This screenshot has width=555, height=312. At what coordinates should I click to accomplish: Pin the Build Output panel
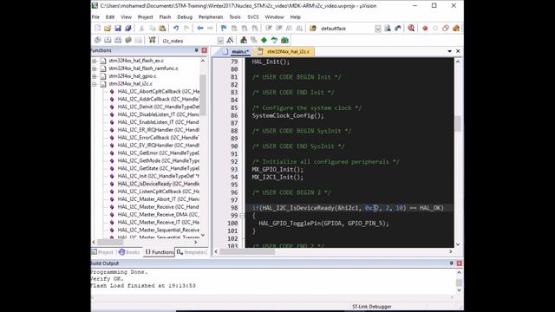pyautogui.click(x=451, y=263)
